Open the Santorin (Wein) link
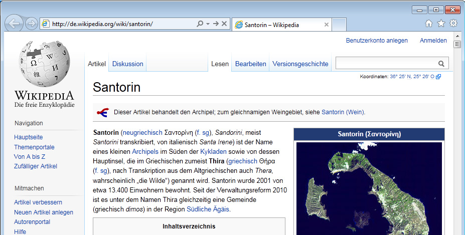Screen dimensions: 465x235 (x=343, y=112)
